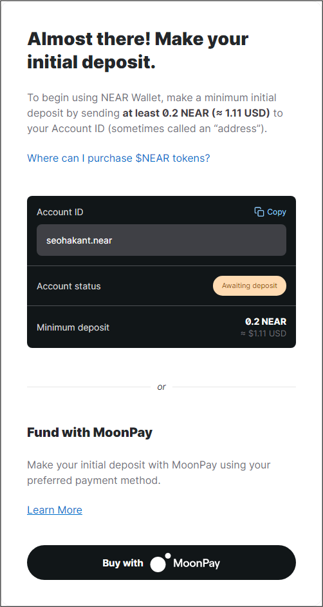The image size is (323, 607).
Task: Click the 'Fund with MoonPay' heading
Action: (x=89, y=432)
